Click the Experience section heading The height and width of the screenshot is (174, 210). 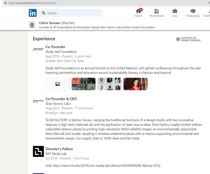(x=44, y=39)
